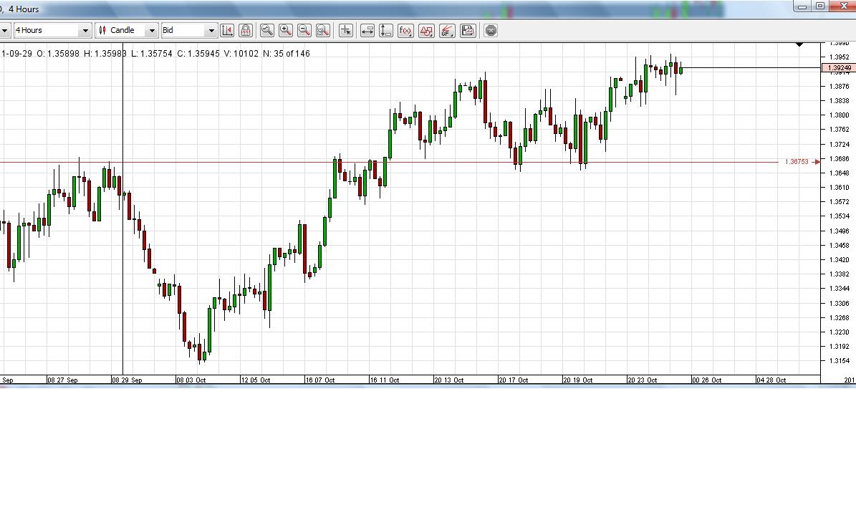Click the 08 29 Sep time axis label
Image resolution: width=856 pixels, height=505 pixels.
click(128, 380)
